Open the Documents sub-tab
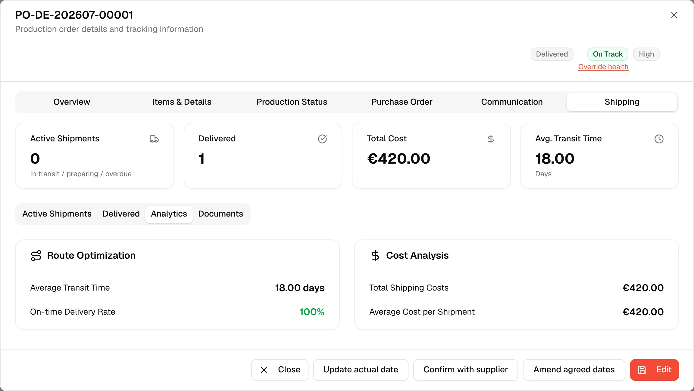This screenshot has width=694, height=391. (x=220, y=214)
